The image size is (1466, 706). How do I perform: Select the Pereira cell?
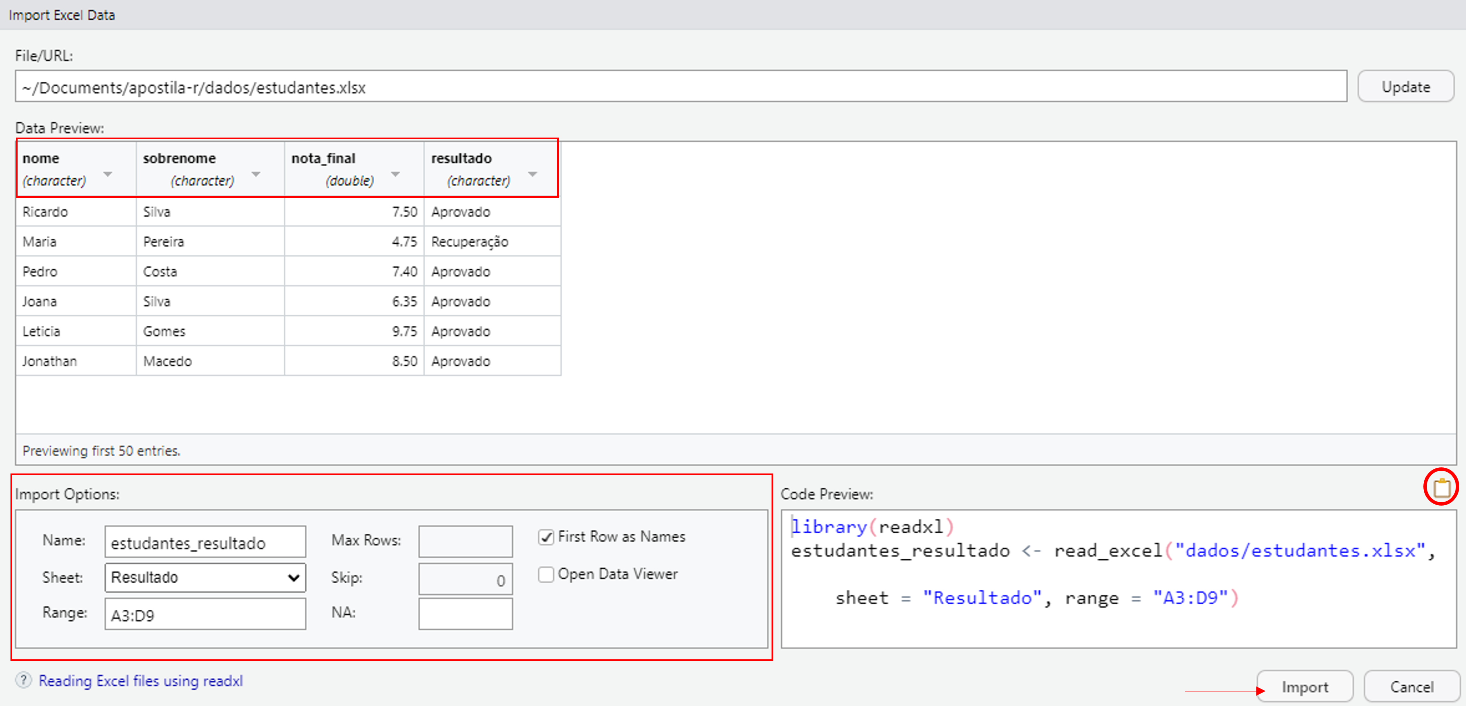(x=210, y=242)
